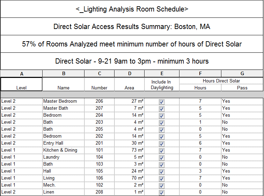Image resolution: width=264 pixels, height=196 pixels.
Task: Click the Direct Solar Access Results Summary row
Action: point(132,27)
